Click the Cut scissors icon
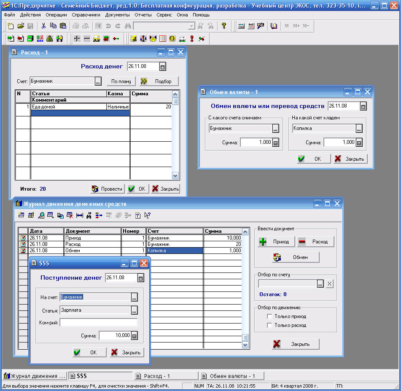 point(43,26)
